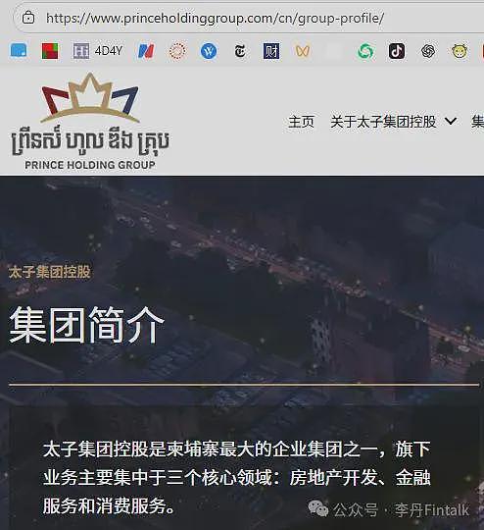
Task: Open the blue and red striped M bookmark
Action: click(x=146, y=51)
